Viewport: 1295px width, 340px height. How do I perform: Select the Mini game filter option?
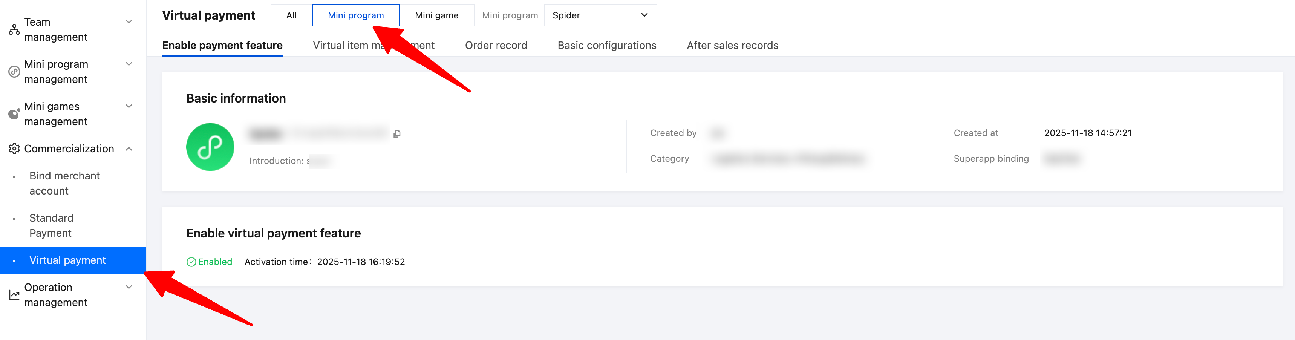click(x=436, y=15)
